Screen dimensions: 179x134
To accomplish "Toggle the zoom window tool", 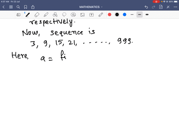I will pyautogui.click(x=18, y=15).
